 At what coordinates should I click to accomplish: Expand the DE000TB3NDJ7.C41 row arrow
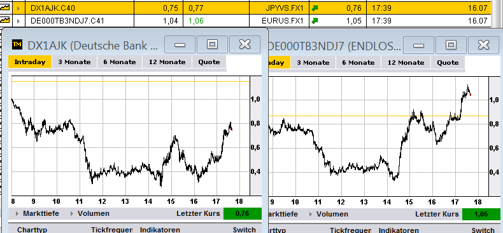pos(18,21)
